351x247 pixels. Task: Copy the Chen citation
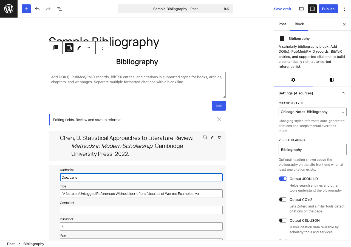click(205, 137)
